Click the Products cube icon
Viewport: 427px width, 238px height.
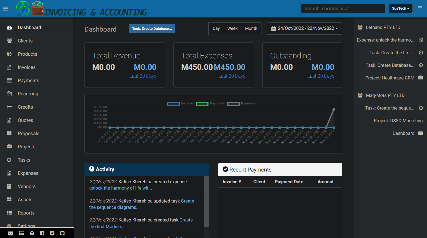tap(9, 54)
